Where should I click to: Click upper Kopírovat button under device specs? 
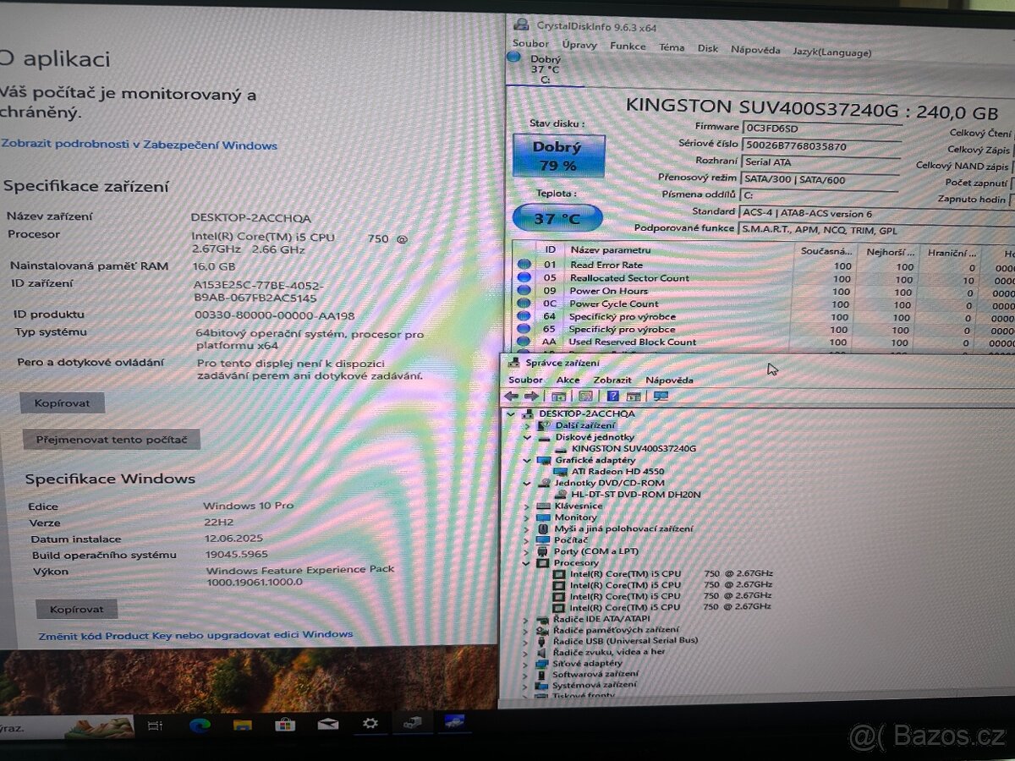(x=63, y=403)
